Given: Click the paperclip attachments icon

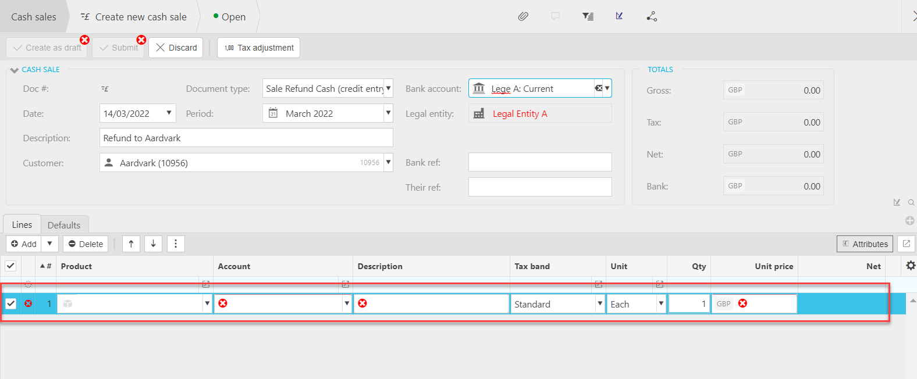Looking at the screenshot, I should (x=523, y=16).
